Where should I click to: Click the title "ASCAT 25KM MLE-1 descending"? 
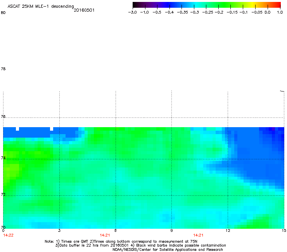[41, 7]
